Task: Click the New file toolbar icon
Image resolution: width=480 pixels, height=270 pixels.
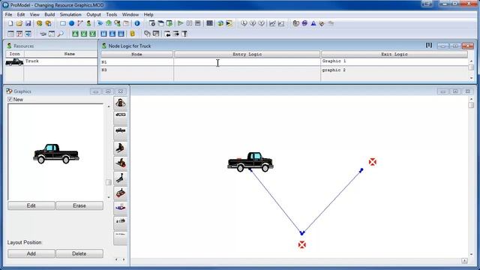Action: pos(10,23)
